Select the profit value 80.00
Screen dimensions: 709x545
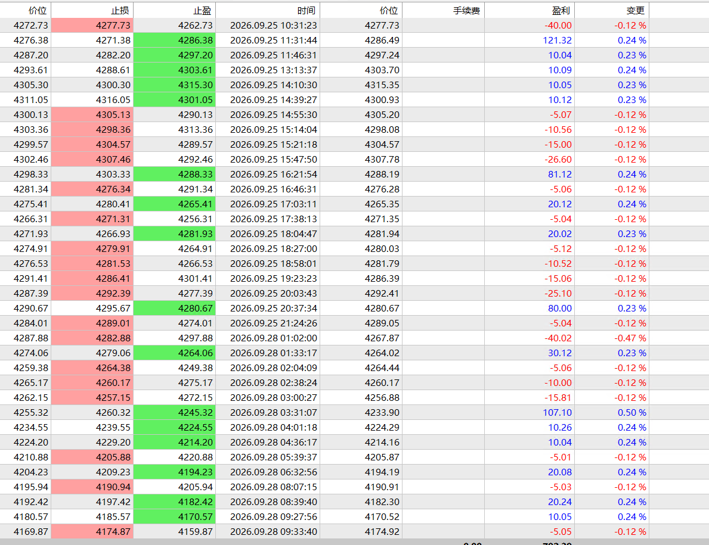pos(560,309)
